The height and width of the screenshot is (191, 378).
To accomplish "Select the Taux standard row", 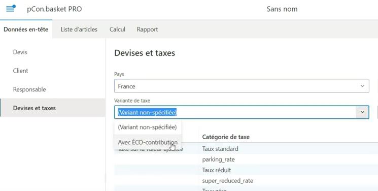I will point(246,149).
